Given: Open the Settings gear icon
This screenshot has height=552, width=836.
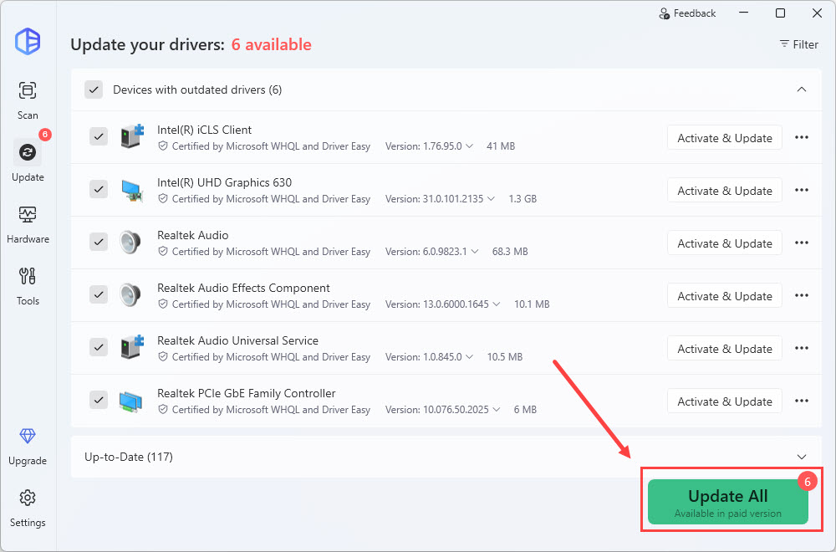Looking at the screenshot, I should [x=28, y=498].
